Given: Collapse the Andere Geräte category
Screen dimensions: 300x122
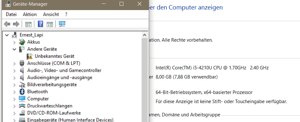Looking at the screenshot, I should click(14, 49).
